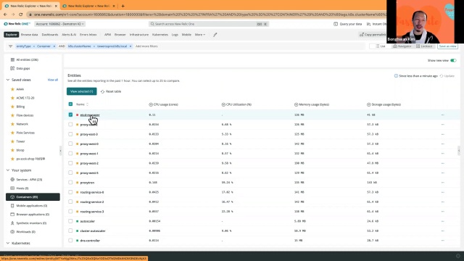Click the New Relic ONE logo
Viewport: 464px width, 261px height.
(17, 24)
